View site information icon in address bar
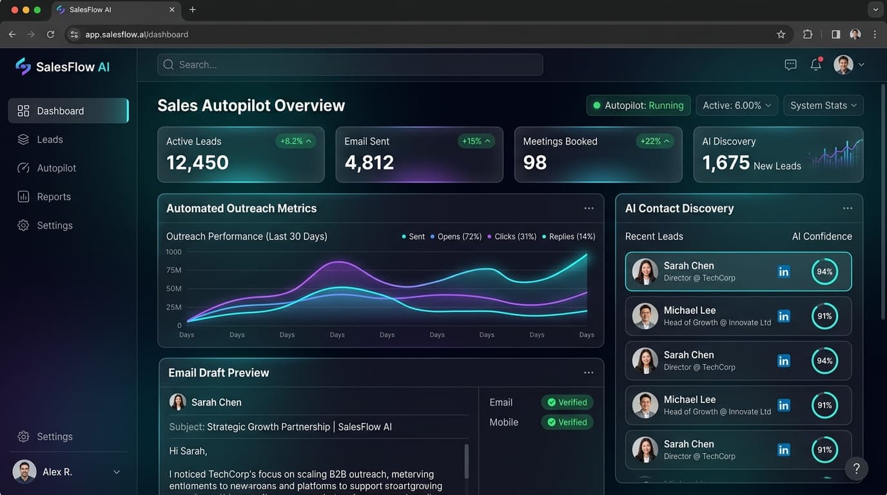Screen dimensions: 887x495 point(74,34)
